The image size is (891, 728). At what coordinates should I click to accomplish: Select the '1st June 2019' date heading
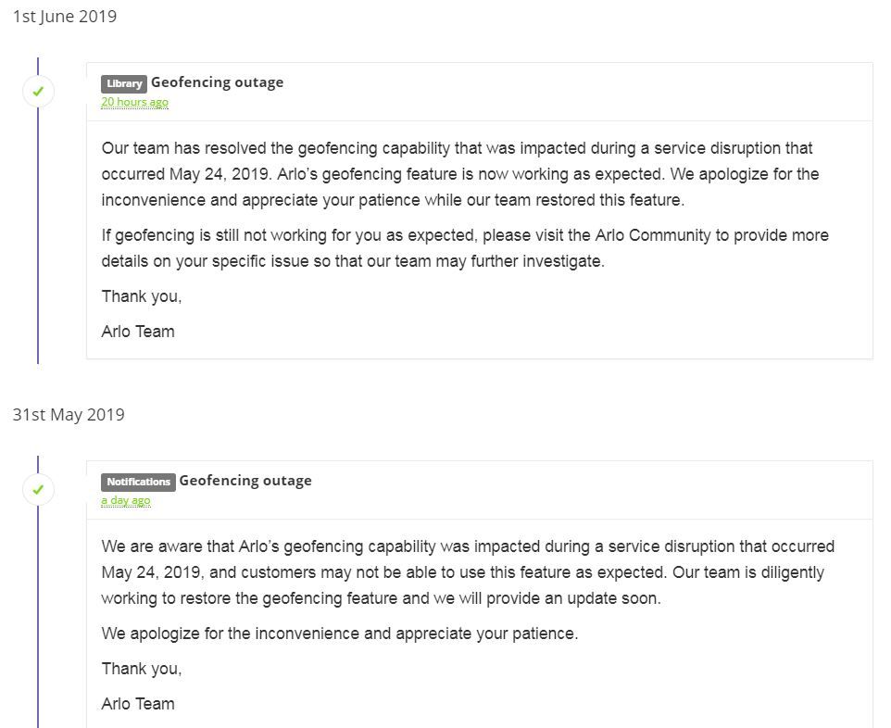coord(65,17)
